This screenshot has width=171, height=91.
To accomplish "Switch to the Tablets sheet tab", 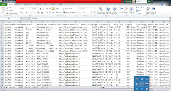I will pos(20,88).
